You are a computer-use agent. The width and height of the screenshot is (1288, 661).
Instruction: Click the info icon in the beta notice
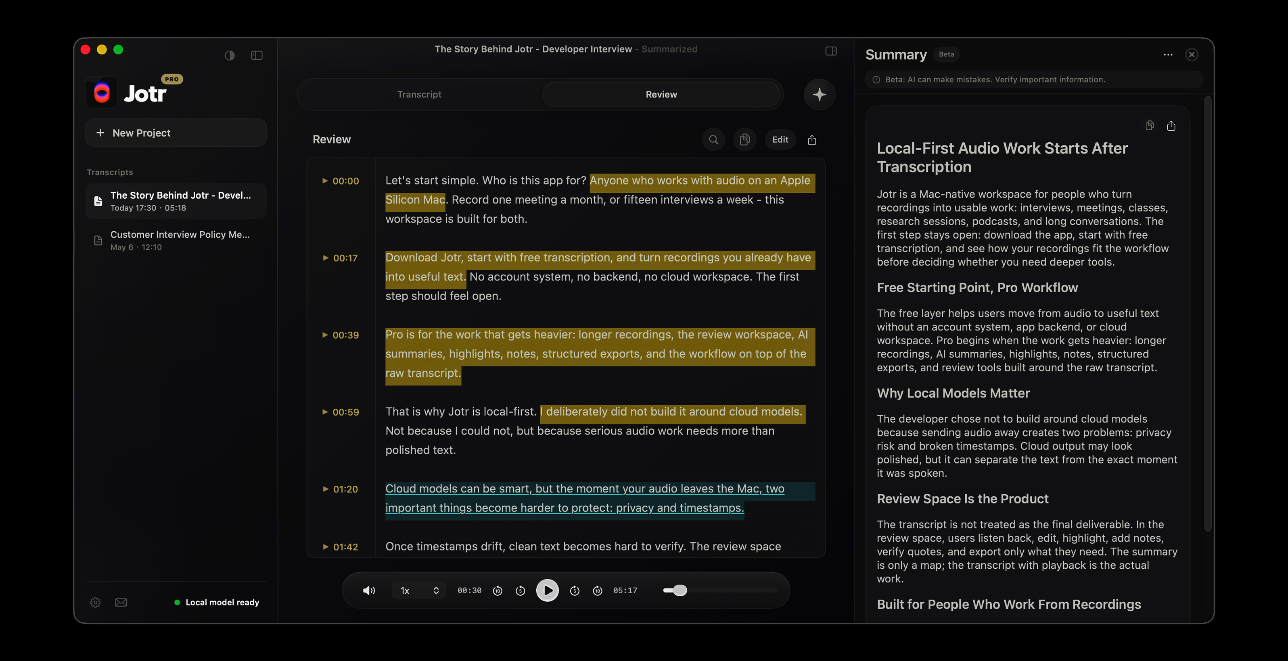coord(876,80)
